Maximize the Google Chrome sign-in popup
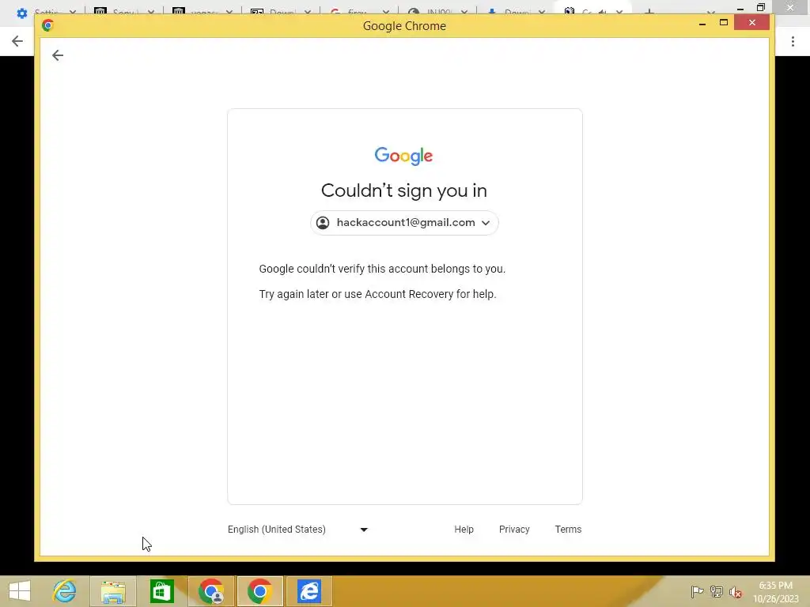The image size is (810, 607). [x=723, y=23]
